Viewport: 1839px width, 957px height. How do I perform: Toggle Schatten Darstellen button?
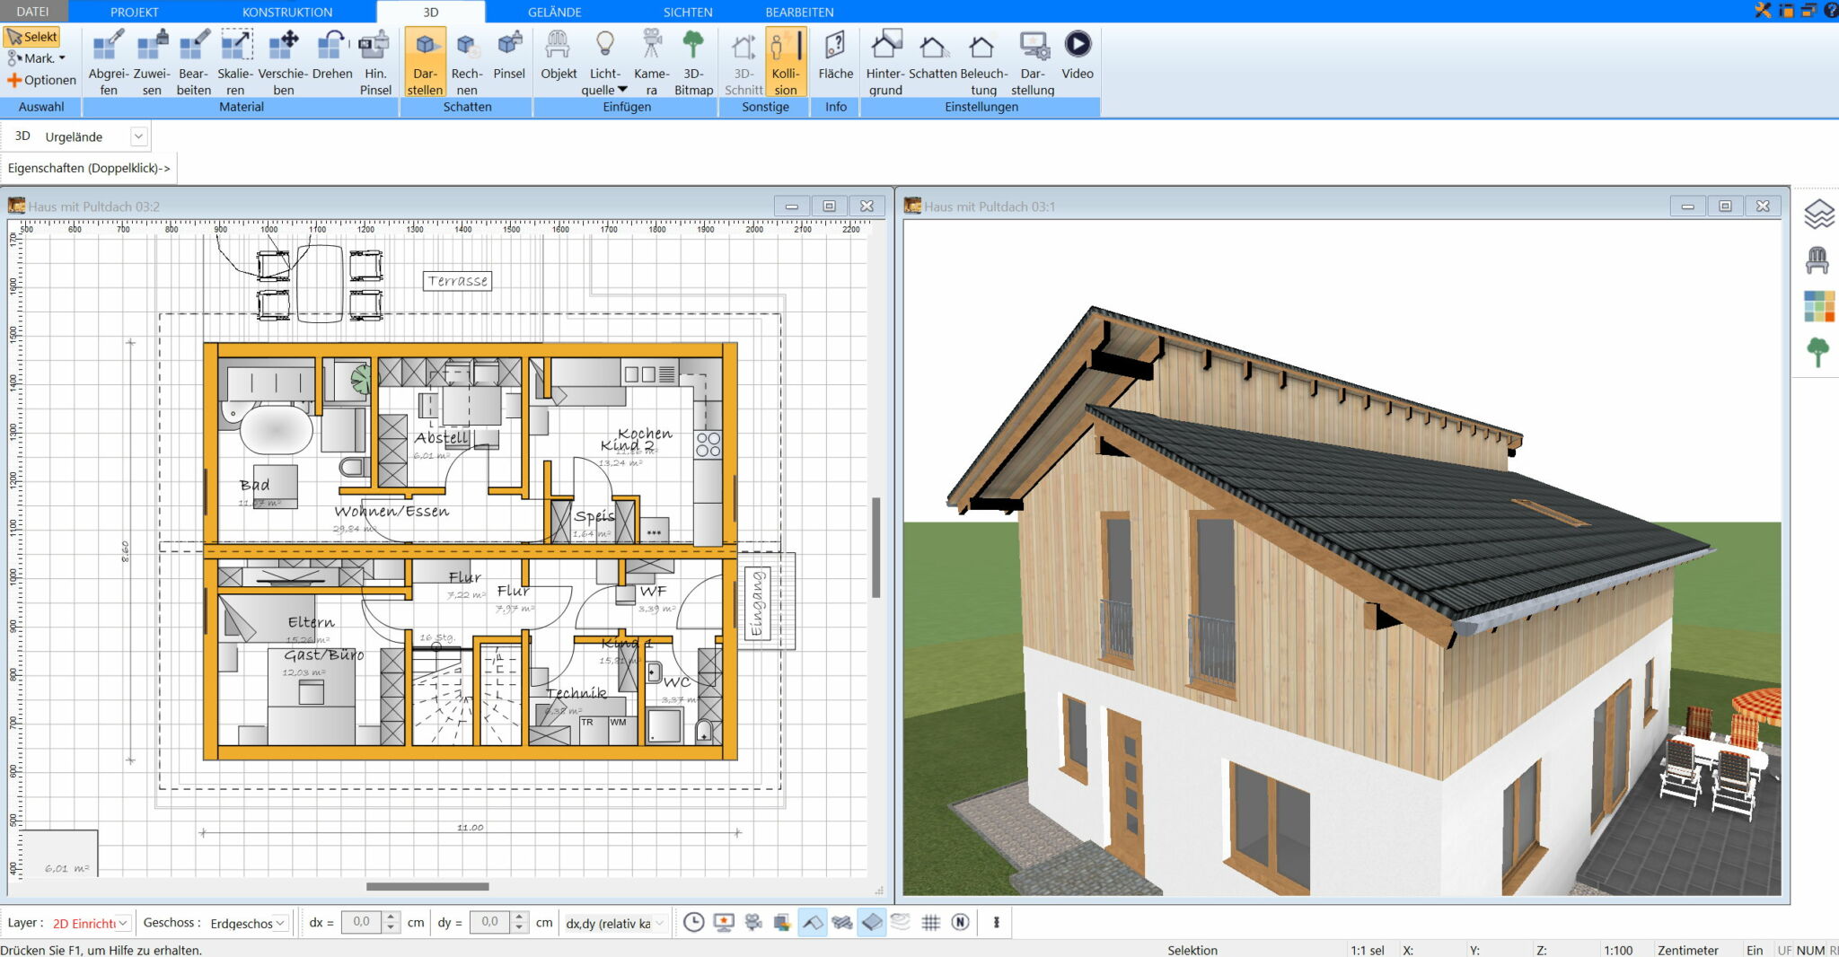[x=425, y=61]
